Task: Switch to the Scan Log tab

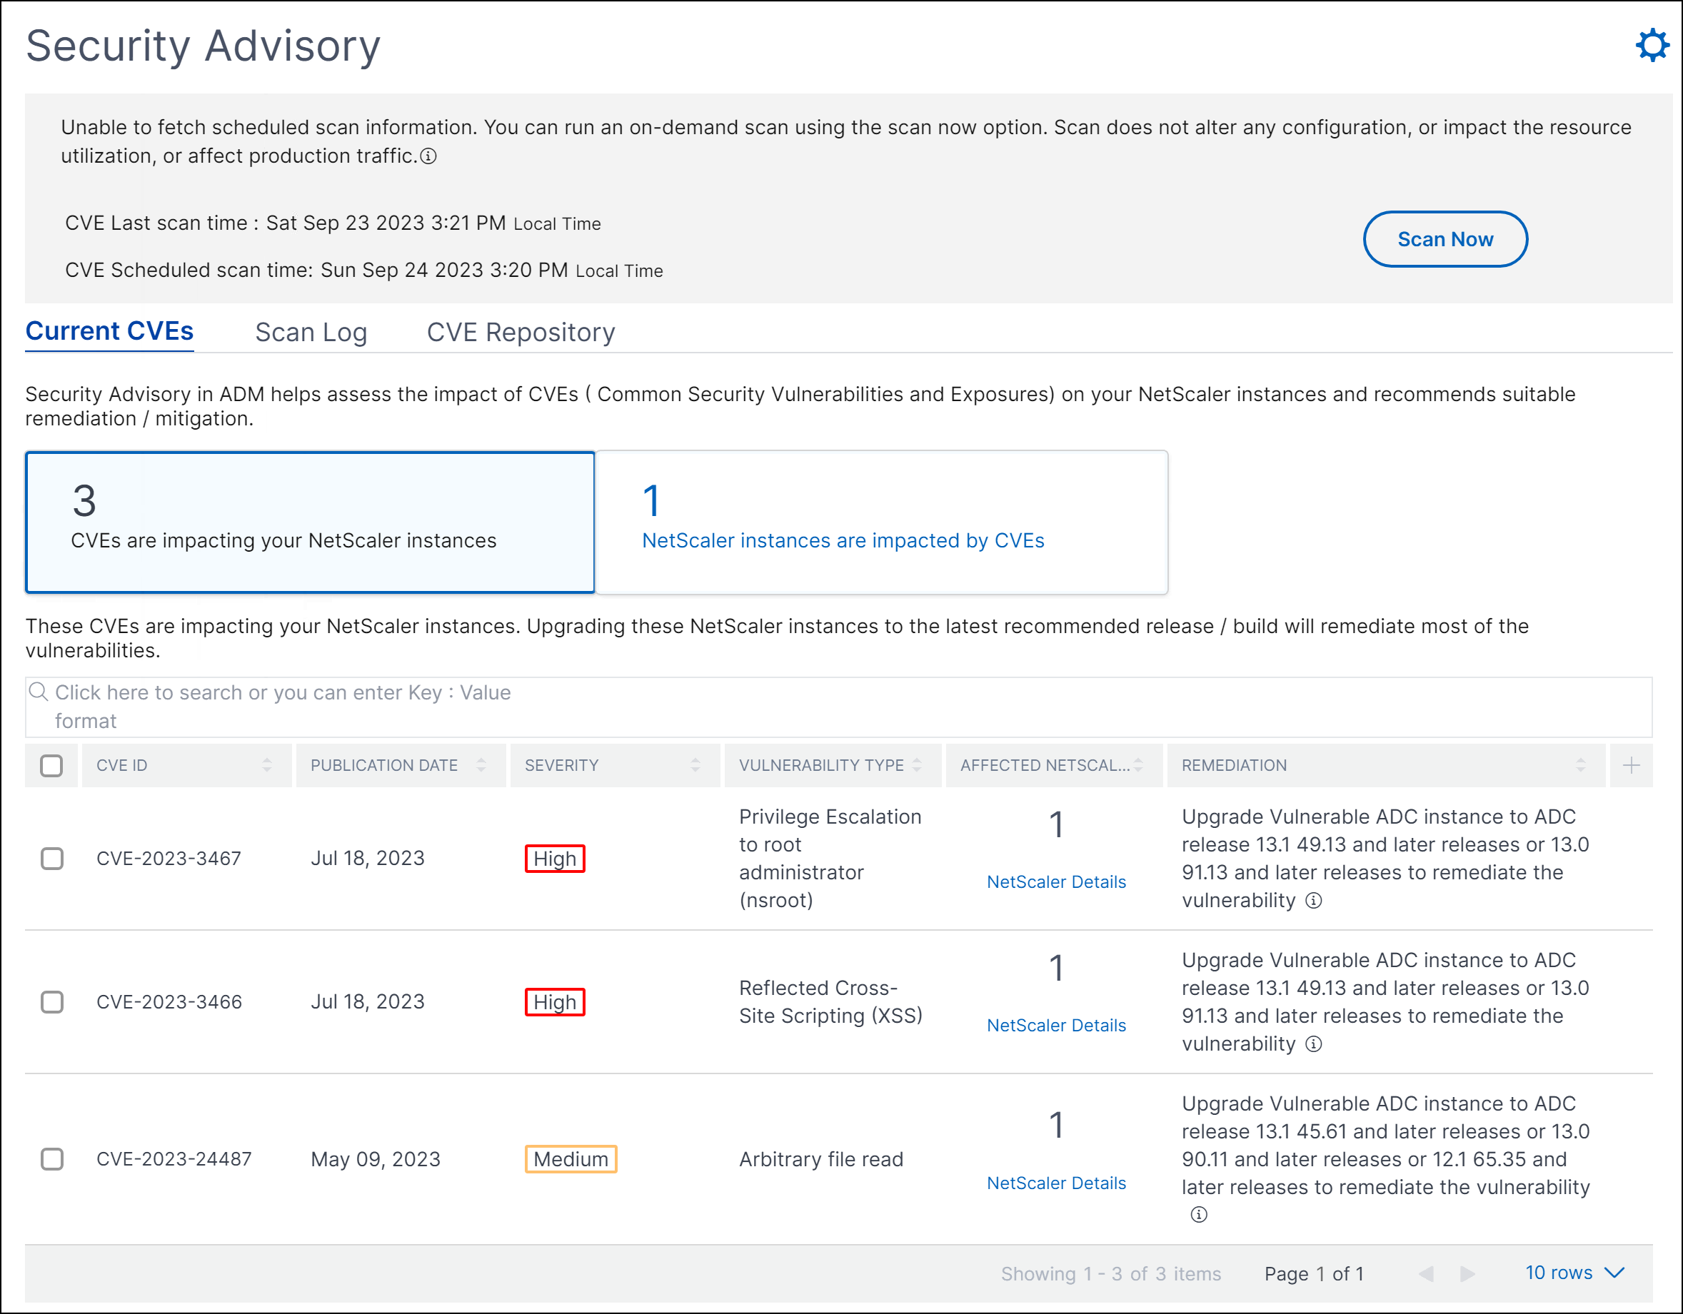Action: [311, 333]
